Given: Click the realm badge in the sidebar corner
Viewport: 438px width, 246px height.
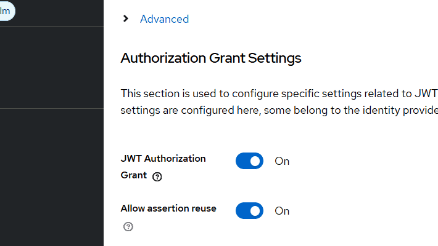Looking at the screenshot, I should coord(6,11).
